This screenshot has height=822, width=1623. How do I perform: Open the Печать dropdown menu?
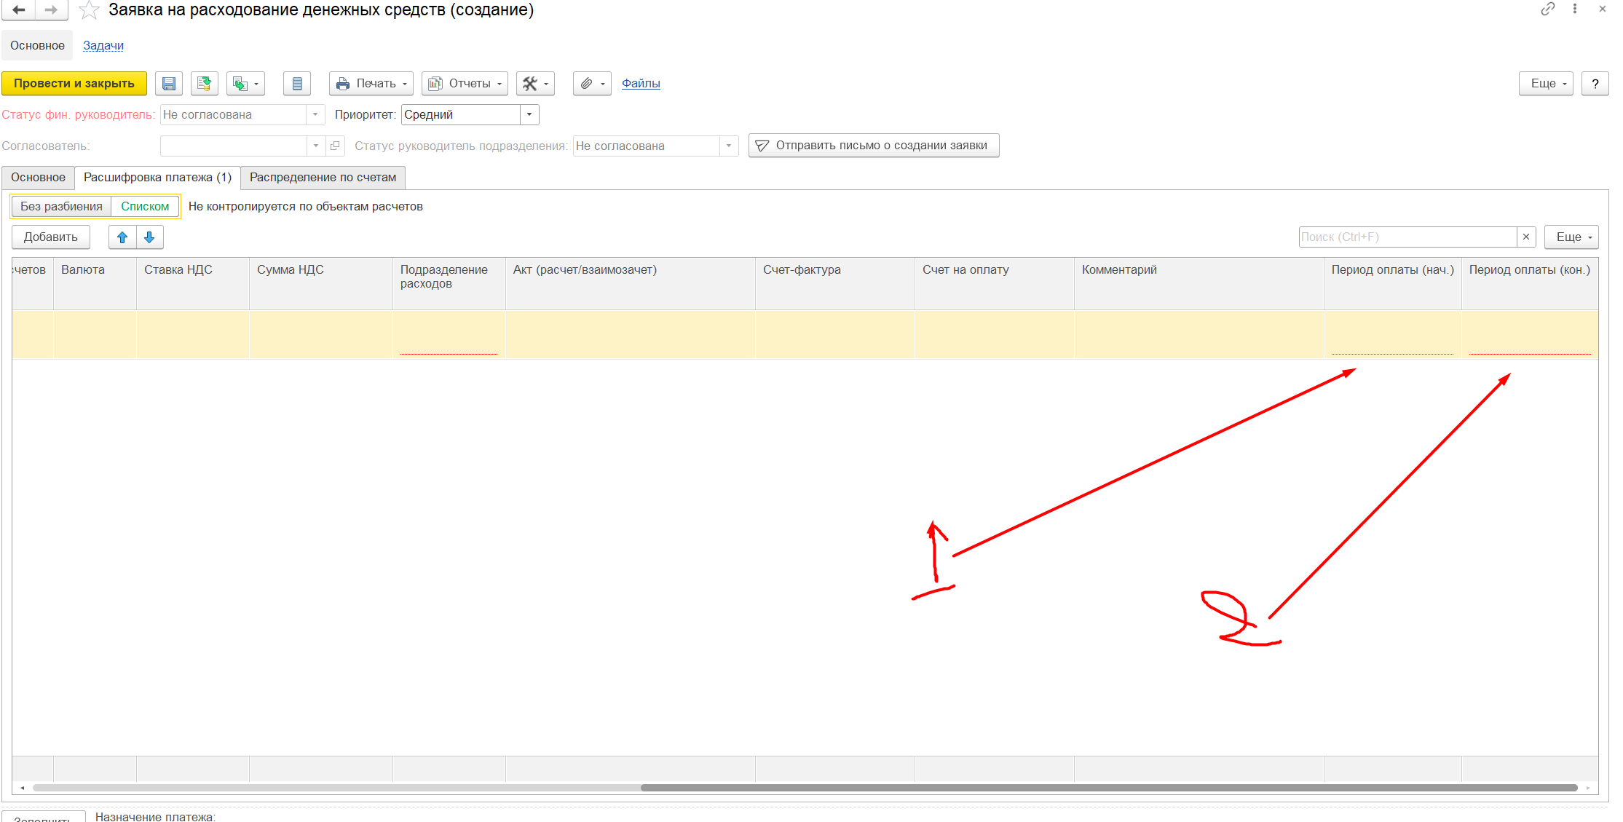click(x=371, y=84)
